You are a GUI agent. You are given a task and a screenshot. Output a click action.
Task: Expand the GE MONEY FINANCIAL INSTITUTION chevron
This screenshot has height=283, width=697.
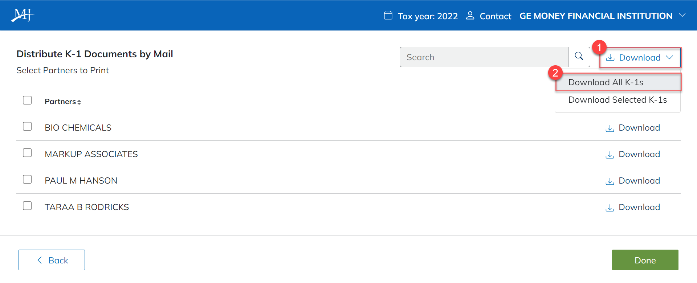(x=682, y=15)
